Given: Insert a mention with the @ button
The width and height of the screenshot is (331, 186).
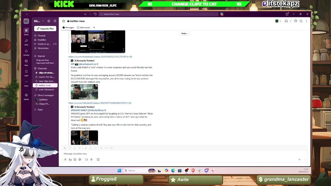Looking at the screenshot, I should click(80, 159).
